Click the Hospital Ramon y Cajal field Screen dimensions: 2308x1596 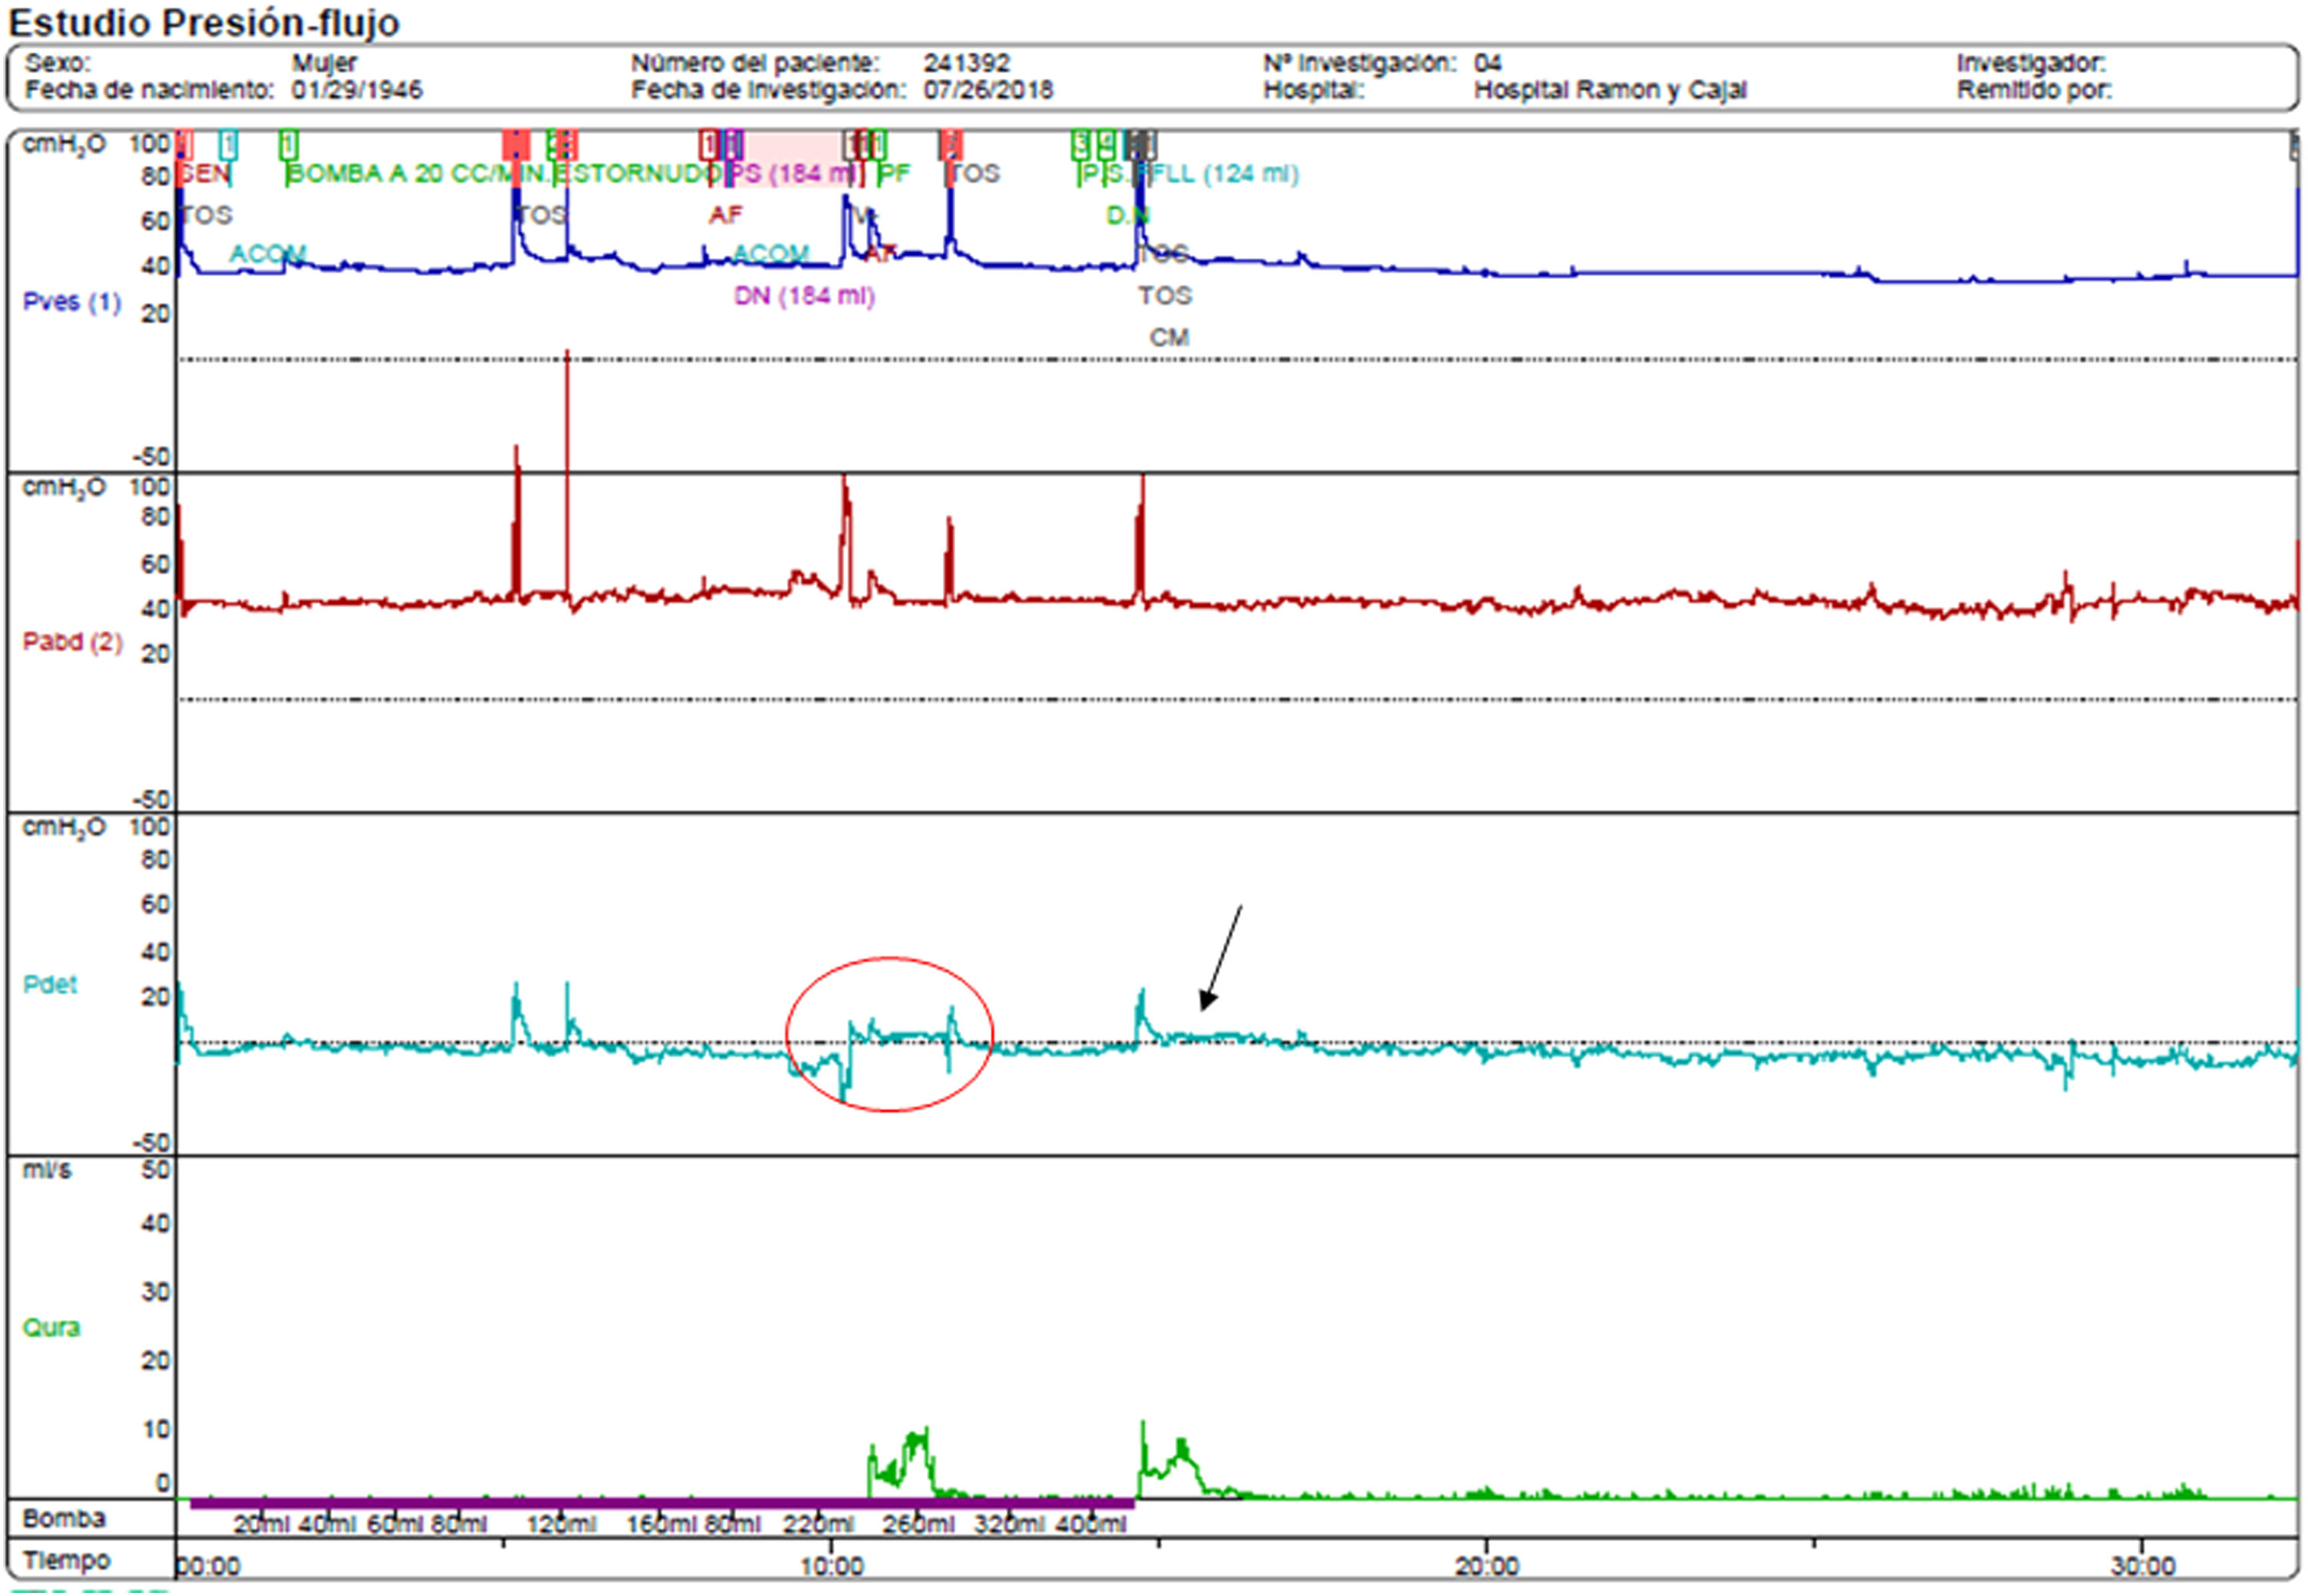coord(1610,90)
